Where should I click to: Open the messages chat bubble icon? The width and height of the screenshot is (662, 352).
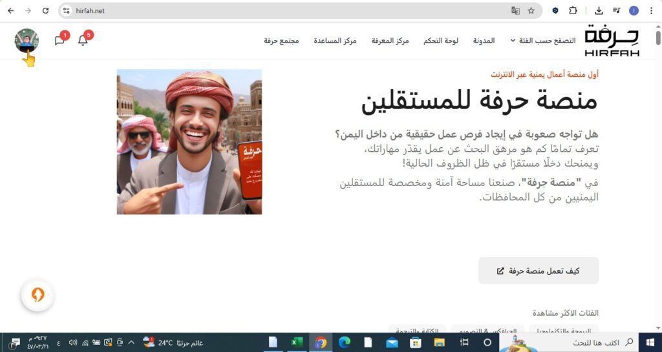tap(59, 41)
